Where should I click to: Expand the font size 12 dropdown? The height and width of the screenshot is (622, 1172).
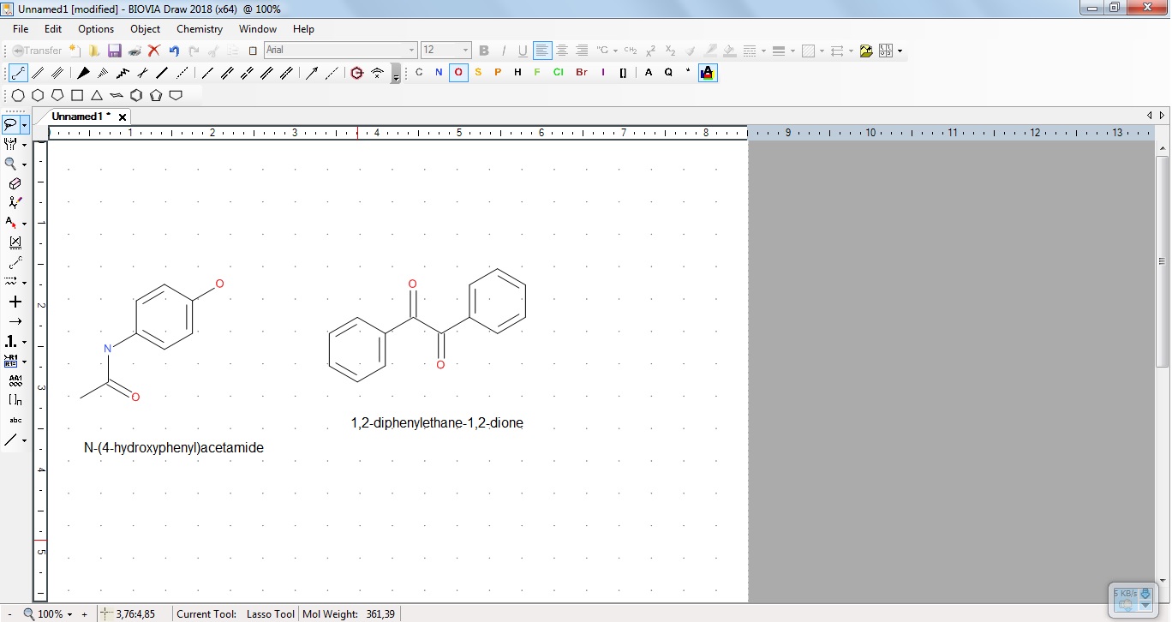[465, 51]
